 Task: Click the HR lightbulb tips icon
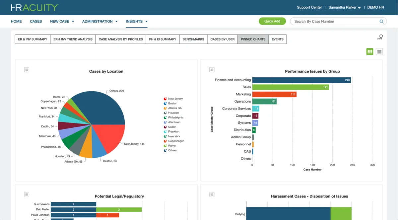[380, 37]
